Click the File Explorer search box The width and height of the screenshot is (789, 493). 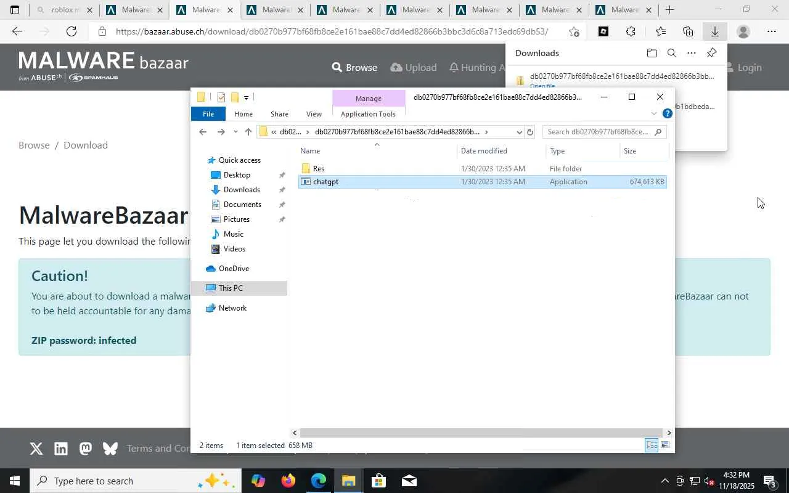point(604,132)
